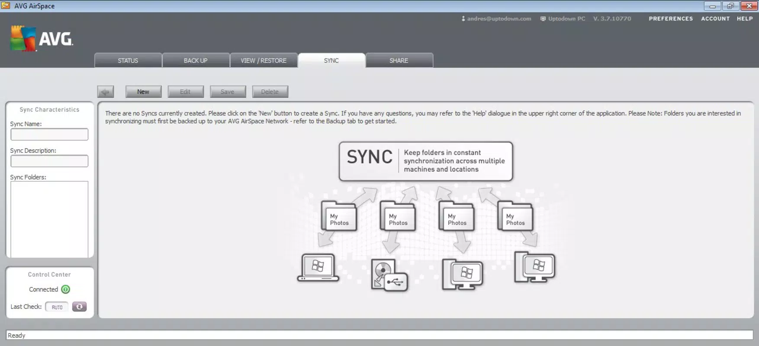
Task: Click the user icon next to andres@uptodown.com
Action: pyautogui.click(x=463, y=19)
